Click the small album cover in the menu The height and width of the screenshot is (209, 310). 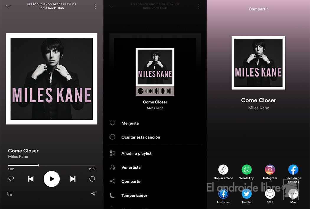pyautogui.click(x=155, y=67)
